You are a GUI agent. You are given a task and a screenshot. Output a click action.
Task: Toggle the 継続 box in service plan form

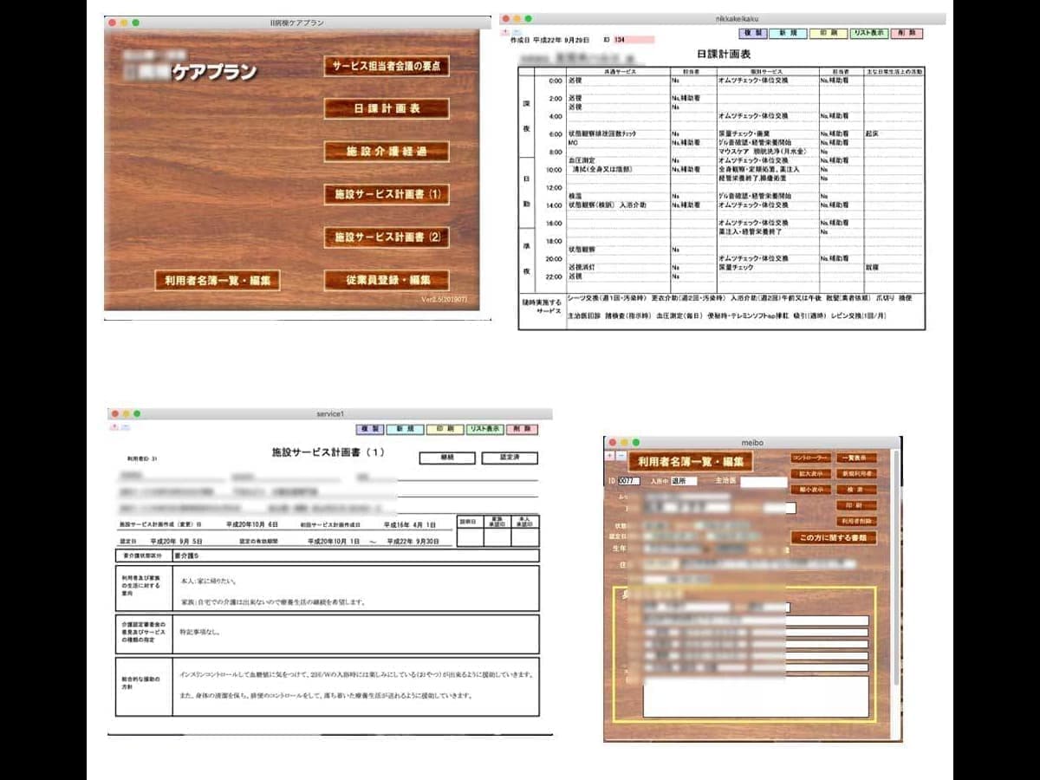[447, 458]
